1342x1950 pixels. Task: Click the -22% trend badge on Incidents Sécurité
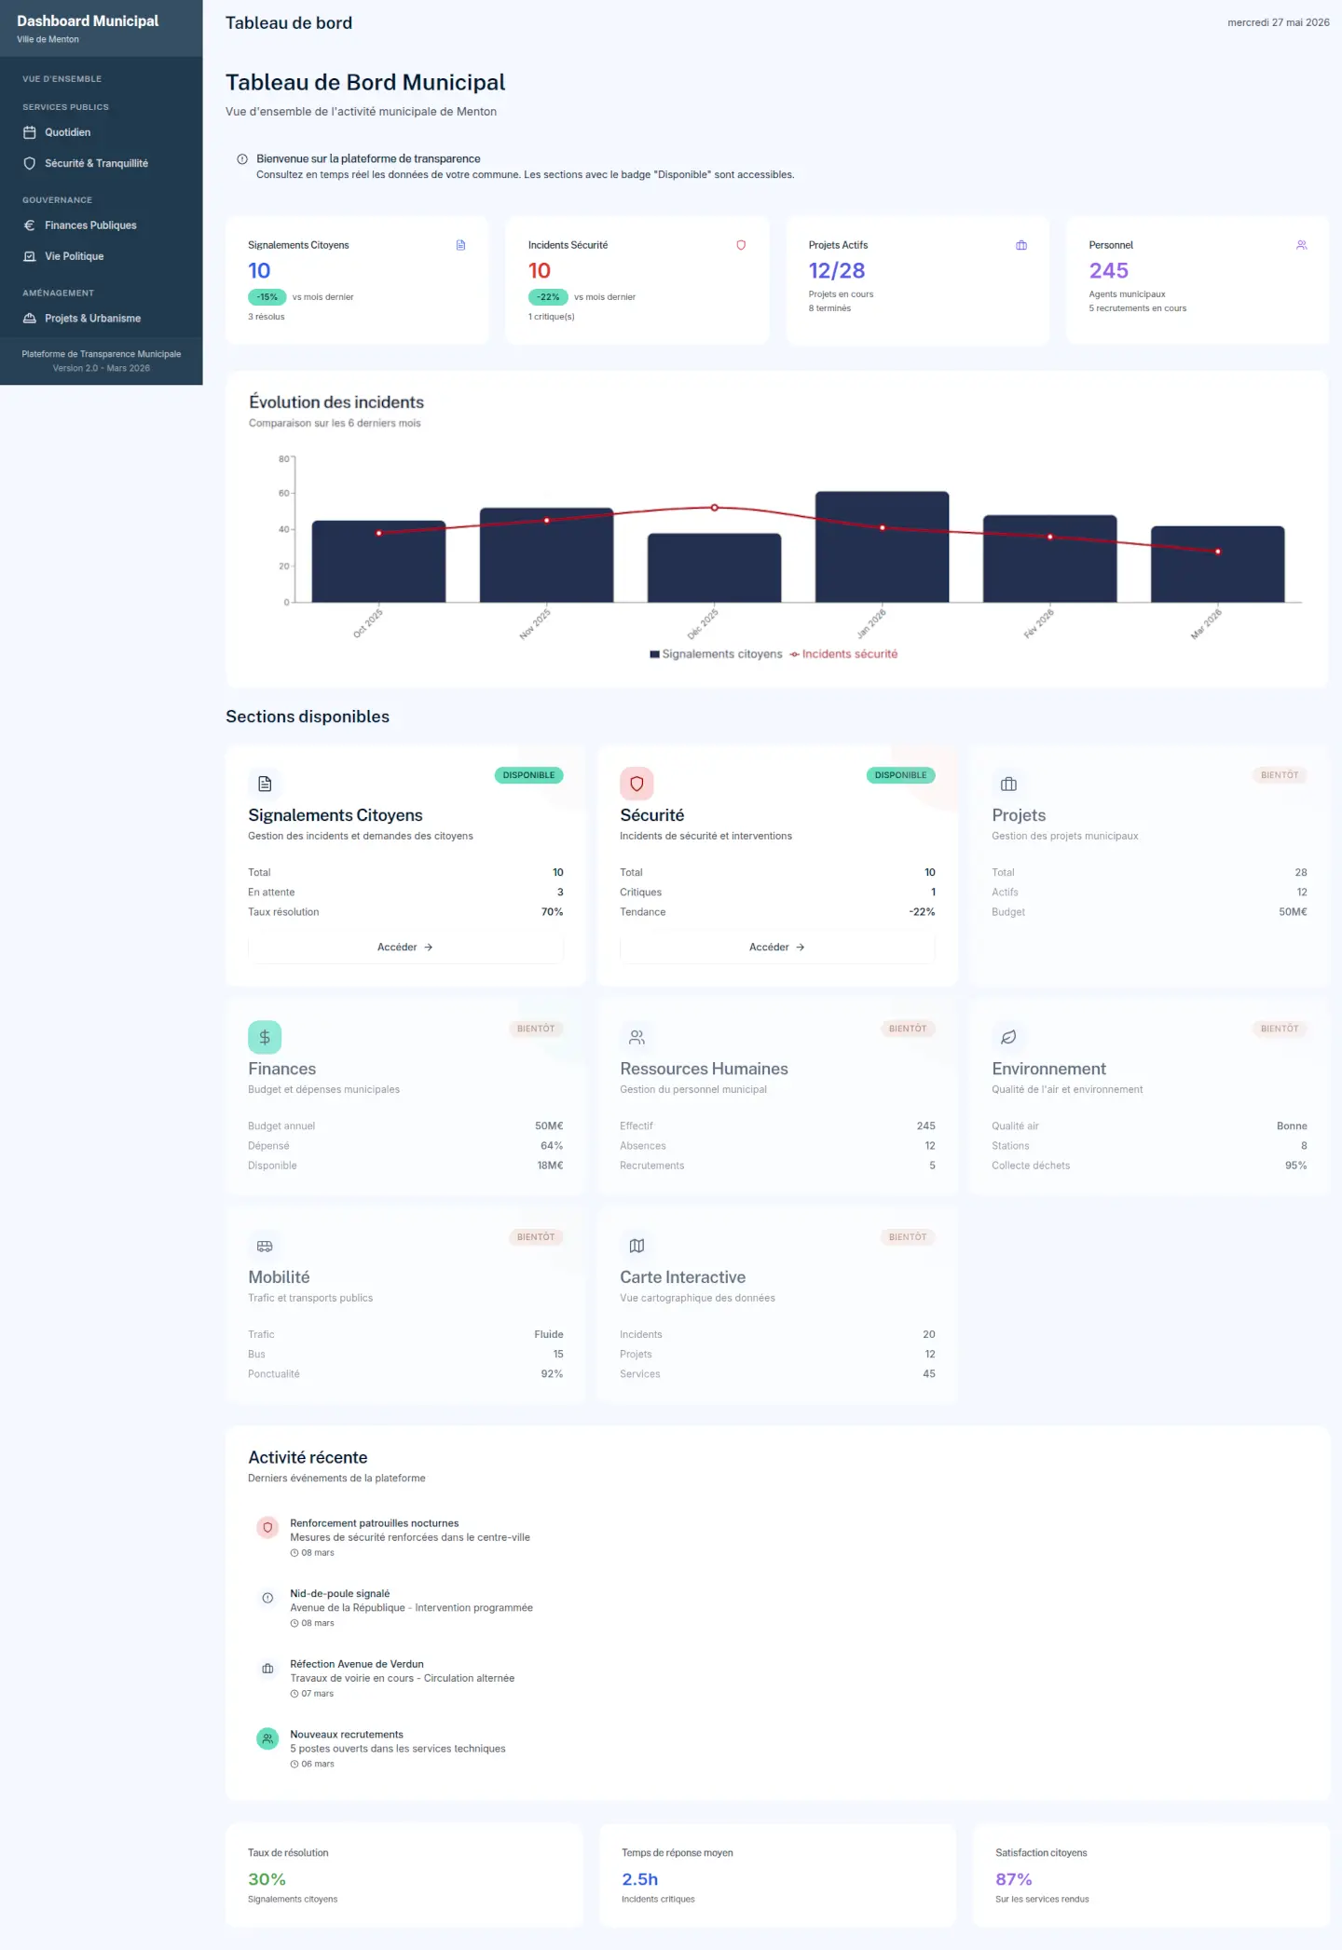point(548,297)
